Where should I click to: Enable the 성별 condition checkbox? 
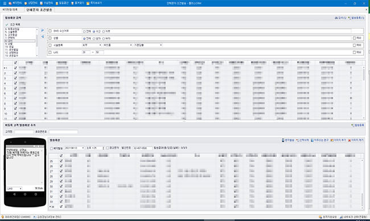[x=50, y=38]
